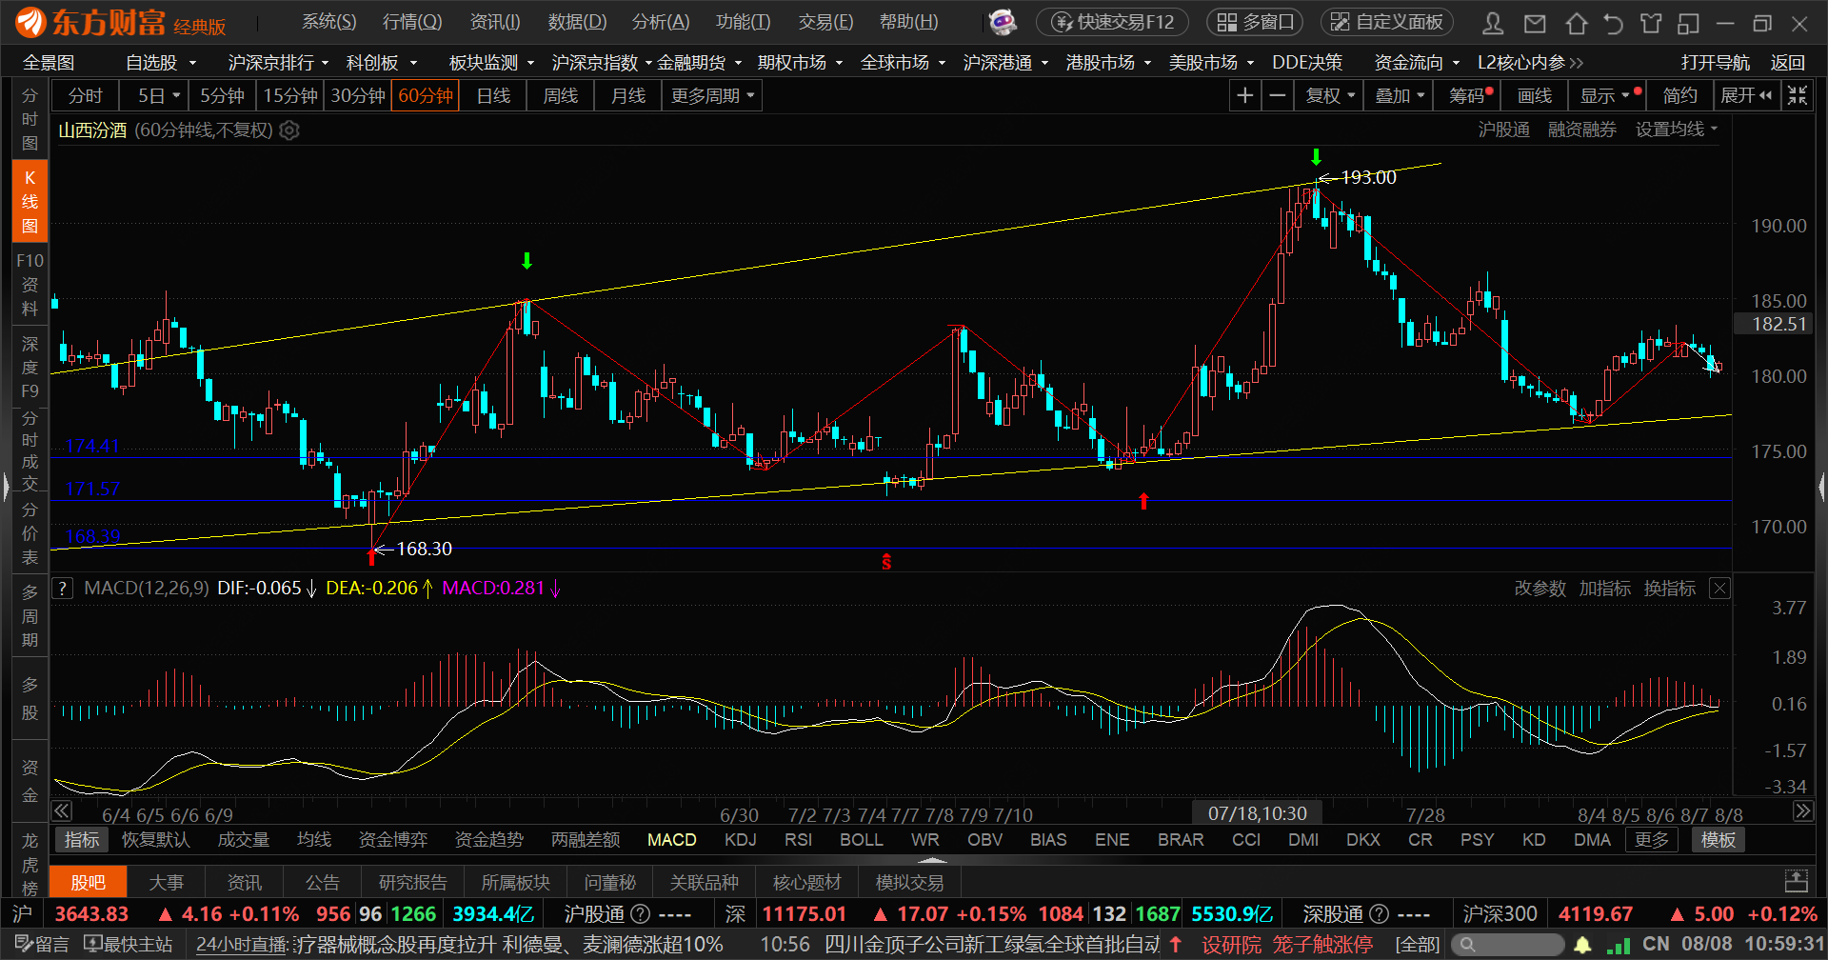Toggle 画线 drawing tools
Viewport: 1828px width, 960px height.
tap(1534, 95)
